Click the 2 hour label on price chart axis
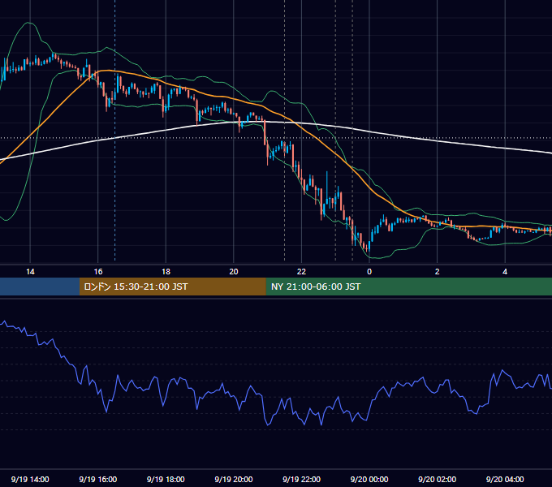This screenshot has height=487, width=552. pyautogui.click(x=438, y=272)
